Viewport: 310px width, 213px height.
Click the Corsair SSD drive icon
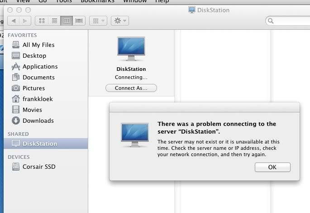tap(16, 167)
